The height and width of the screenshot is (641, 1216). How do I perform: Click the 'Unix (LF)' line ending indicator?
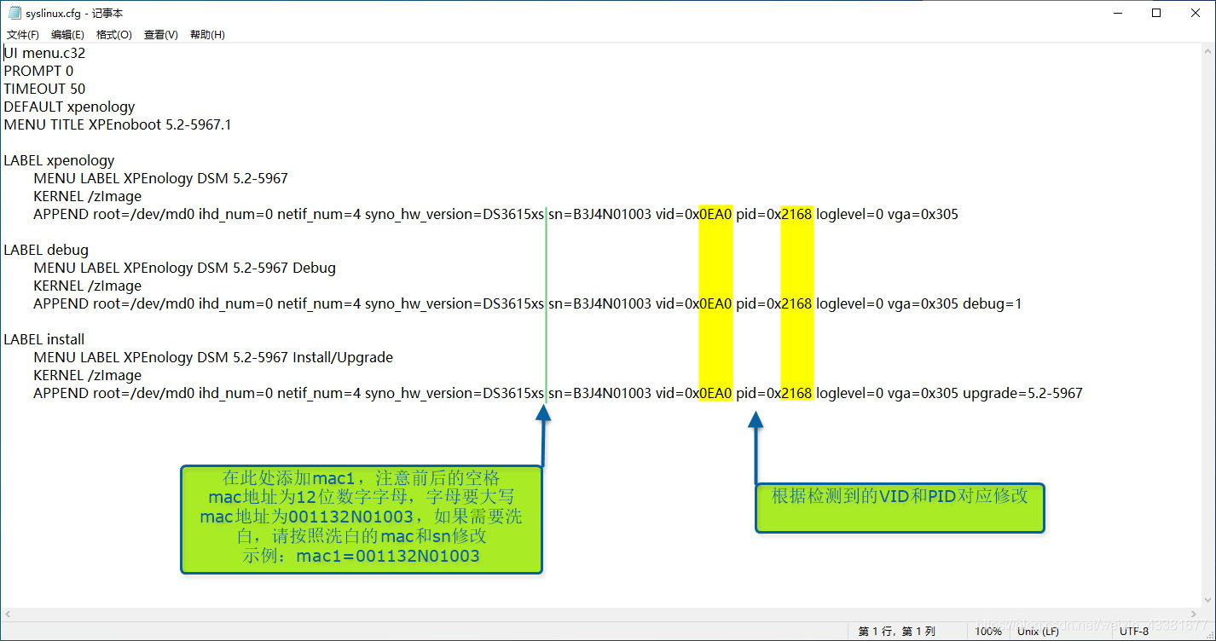point(1039,632)
